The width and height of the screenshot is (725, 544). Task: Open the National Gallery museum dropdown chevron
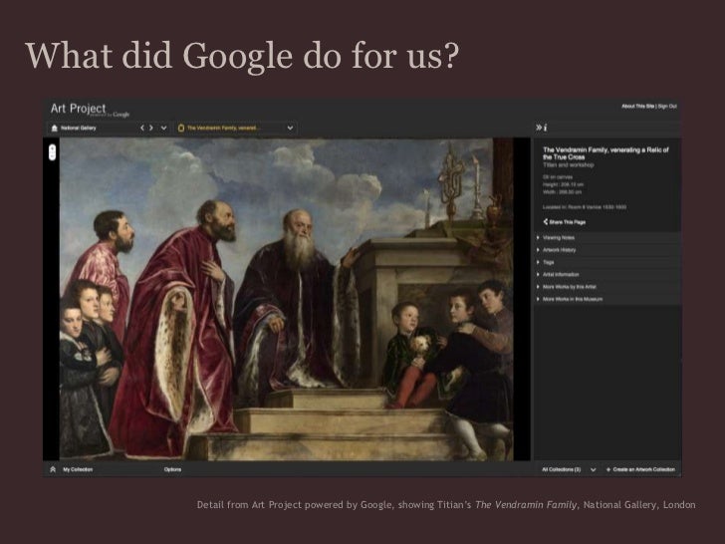(x=163, y=128)
